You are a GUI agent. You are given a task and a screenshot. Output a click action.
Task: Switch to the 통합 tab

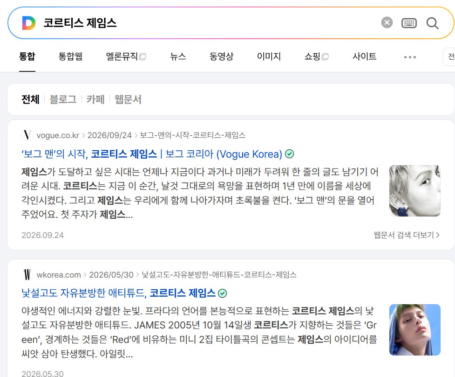pyautogui.click(x=27, y=56)
